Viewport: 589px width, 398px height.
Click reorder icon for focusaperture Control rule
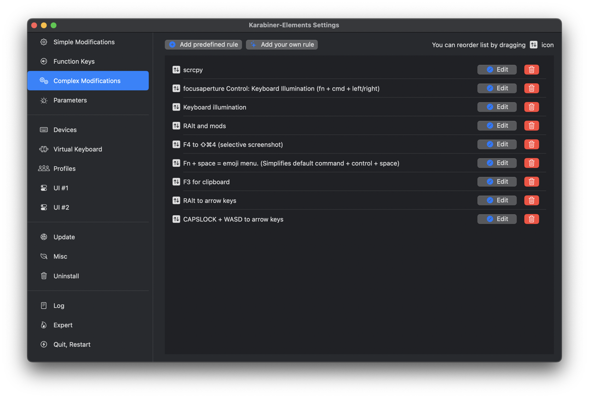point(176,88)
